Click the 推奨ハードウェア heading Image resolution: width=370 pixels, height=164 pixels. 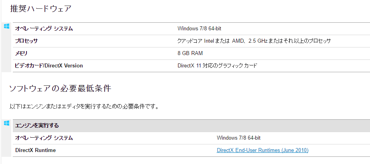click(41, 9)
